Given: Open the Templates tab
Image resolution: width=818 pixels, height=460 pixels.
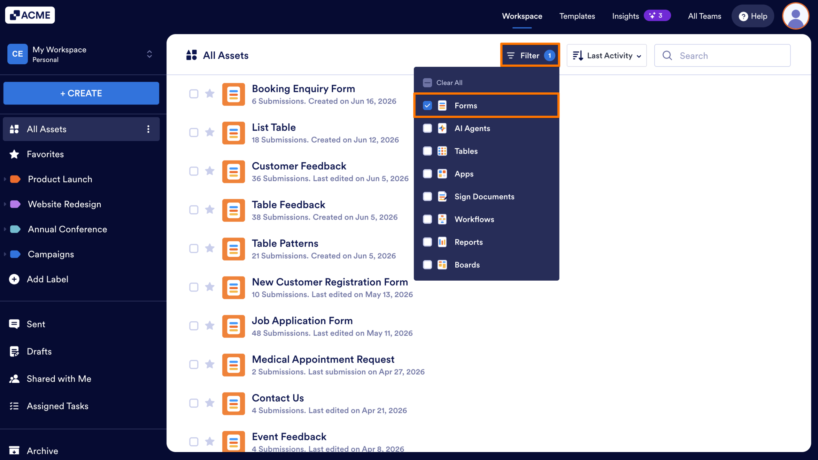Looking at the screenshot, I should (577, 16).
